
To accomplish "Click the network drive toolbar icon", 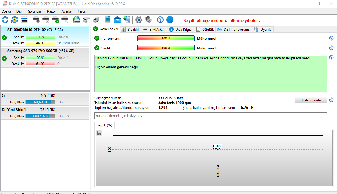I will [86, 20].
